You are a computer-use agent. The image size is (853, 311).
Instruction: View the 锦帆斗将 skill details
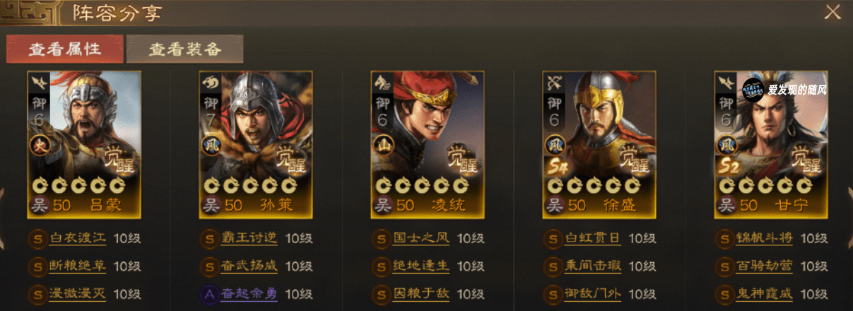(765, 238)
